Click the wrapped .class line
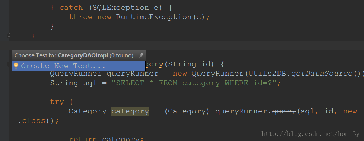 point(38,121)
